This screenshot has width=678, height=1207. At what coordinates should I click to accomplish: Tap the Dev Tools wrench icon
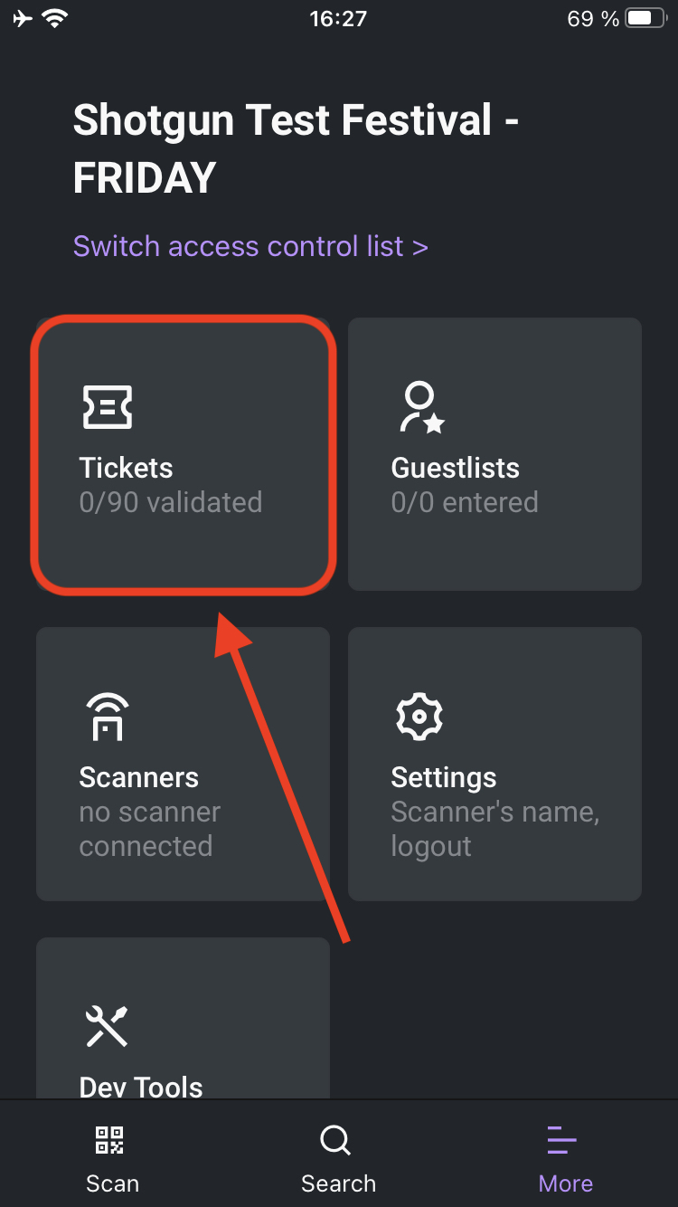coord(107,1026)
